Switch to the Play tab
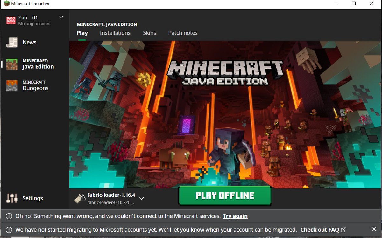This screenshot has width=382, height=238. [82, 33]
